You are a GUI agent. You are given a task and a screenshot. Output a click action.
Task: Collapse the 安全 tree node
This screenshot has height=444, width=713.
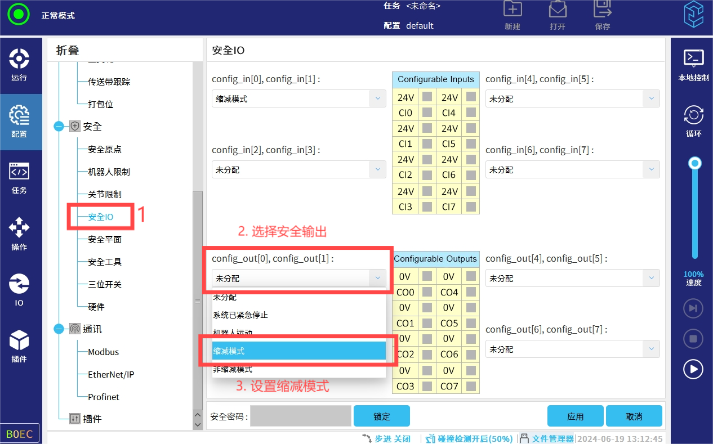[x=59, y=127]
